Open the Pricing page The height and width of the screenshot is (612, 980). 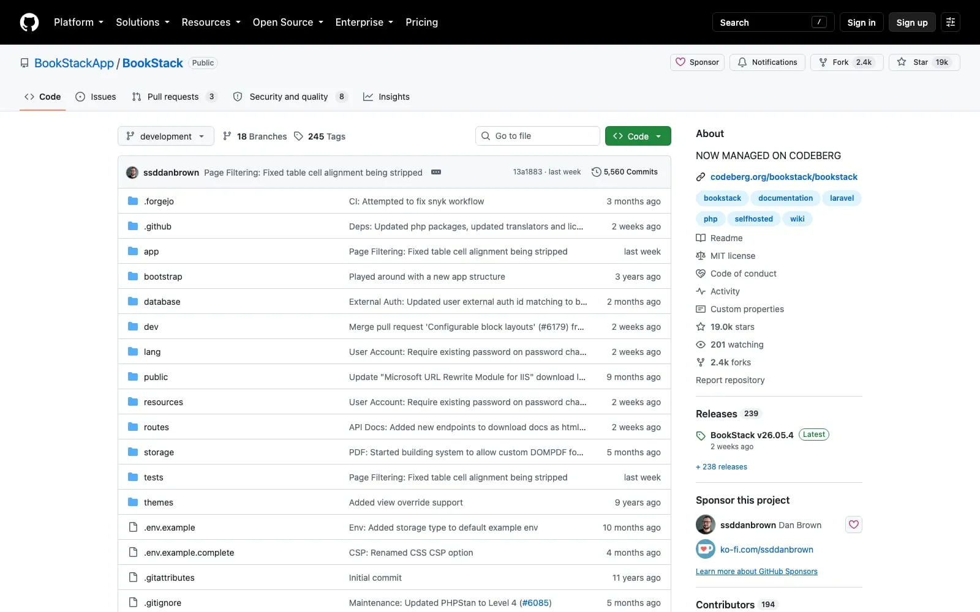coord(421,22)
